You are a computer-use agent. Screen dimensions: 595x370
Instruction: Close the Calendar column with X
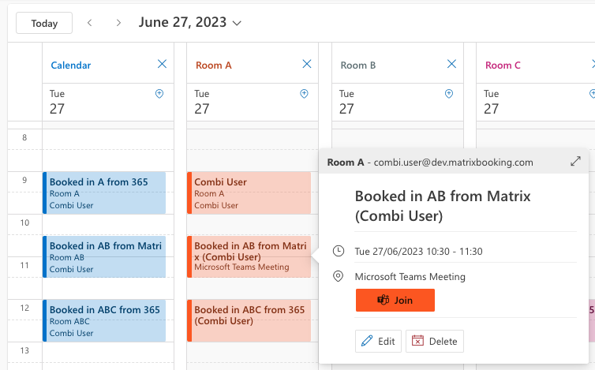pyautogui.click(x=162, y=65)
